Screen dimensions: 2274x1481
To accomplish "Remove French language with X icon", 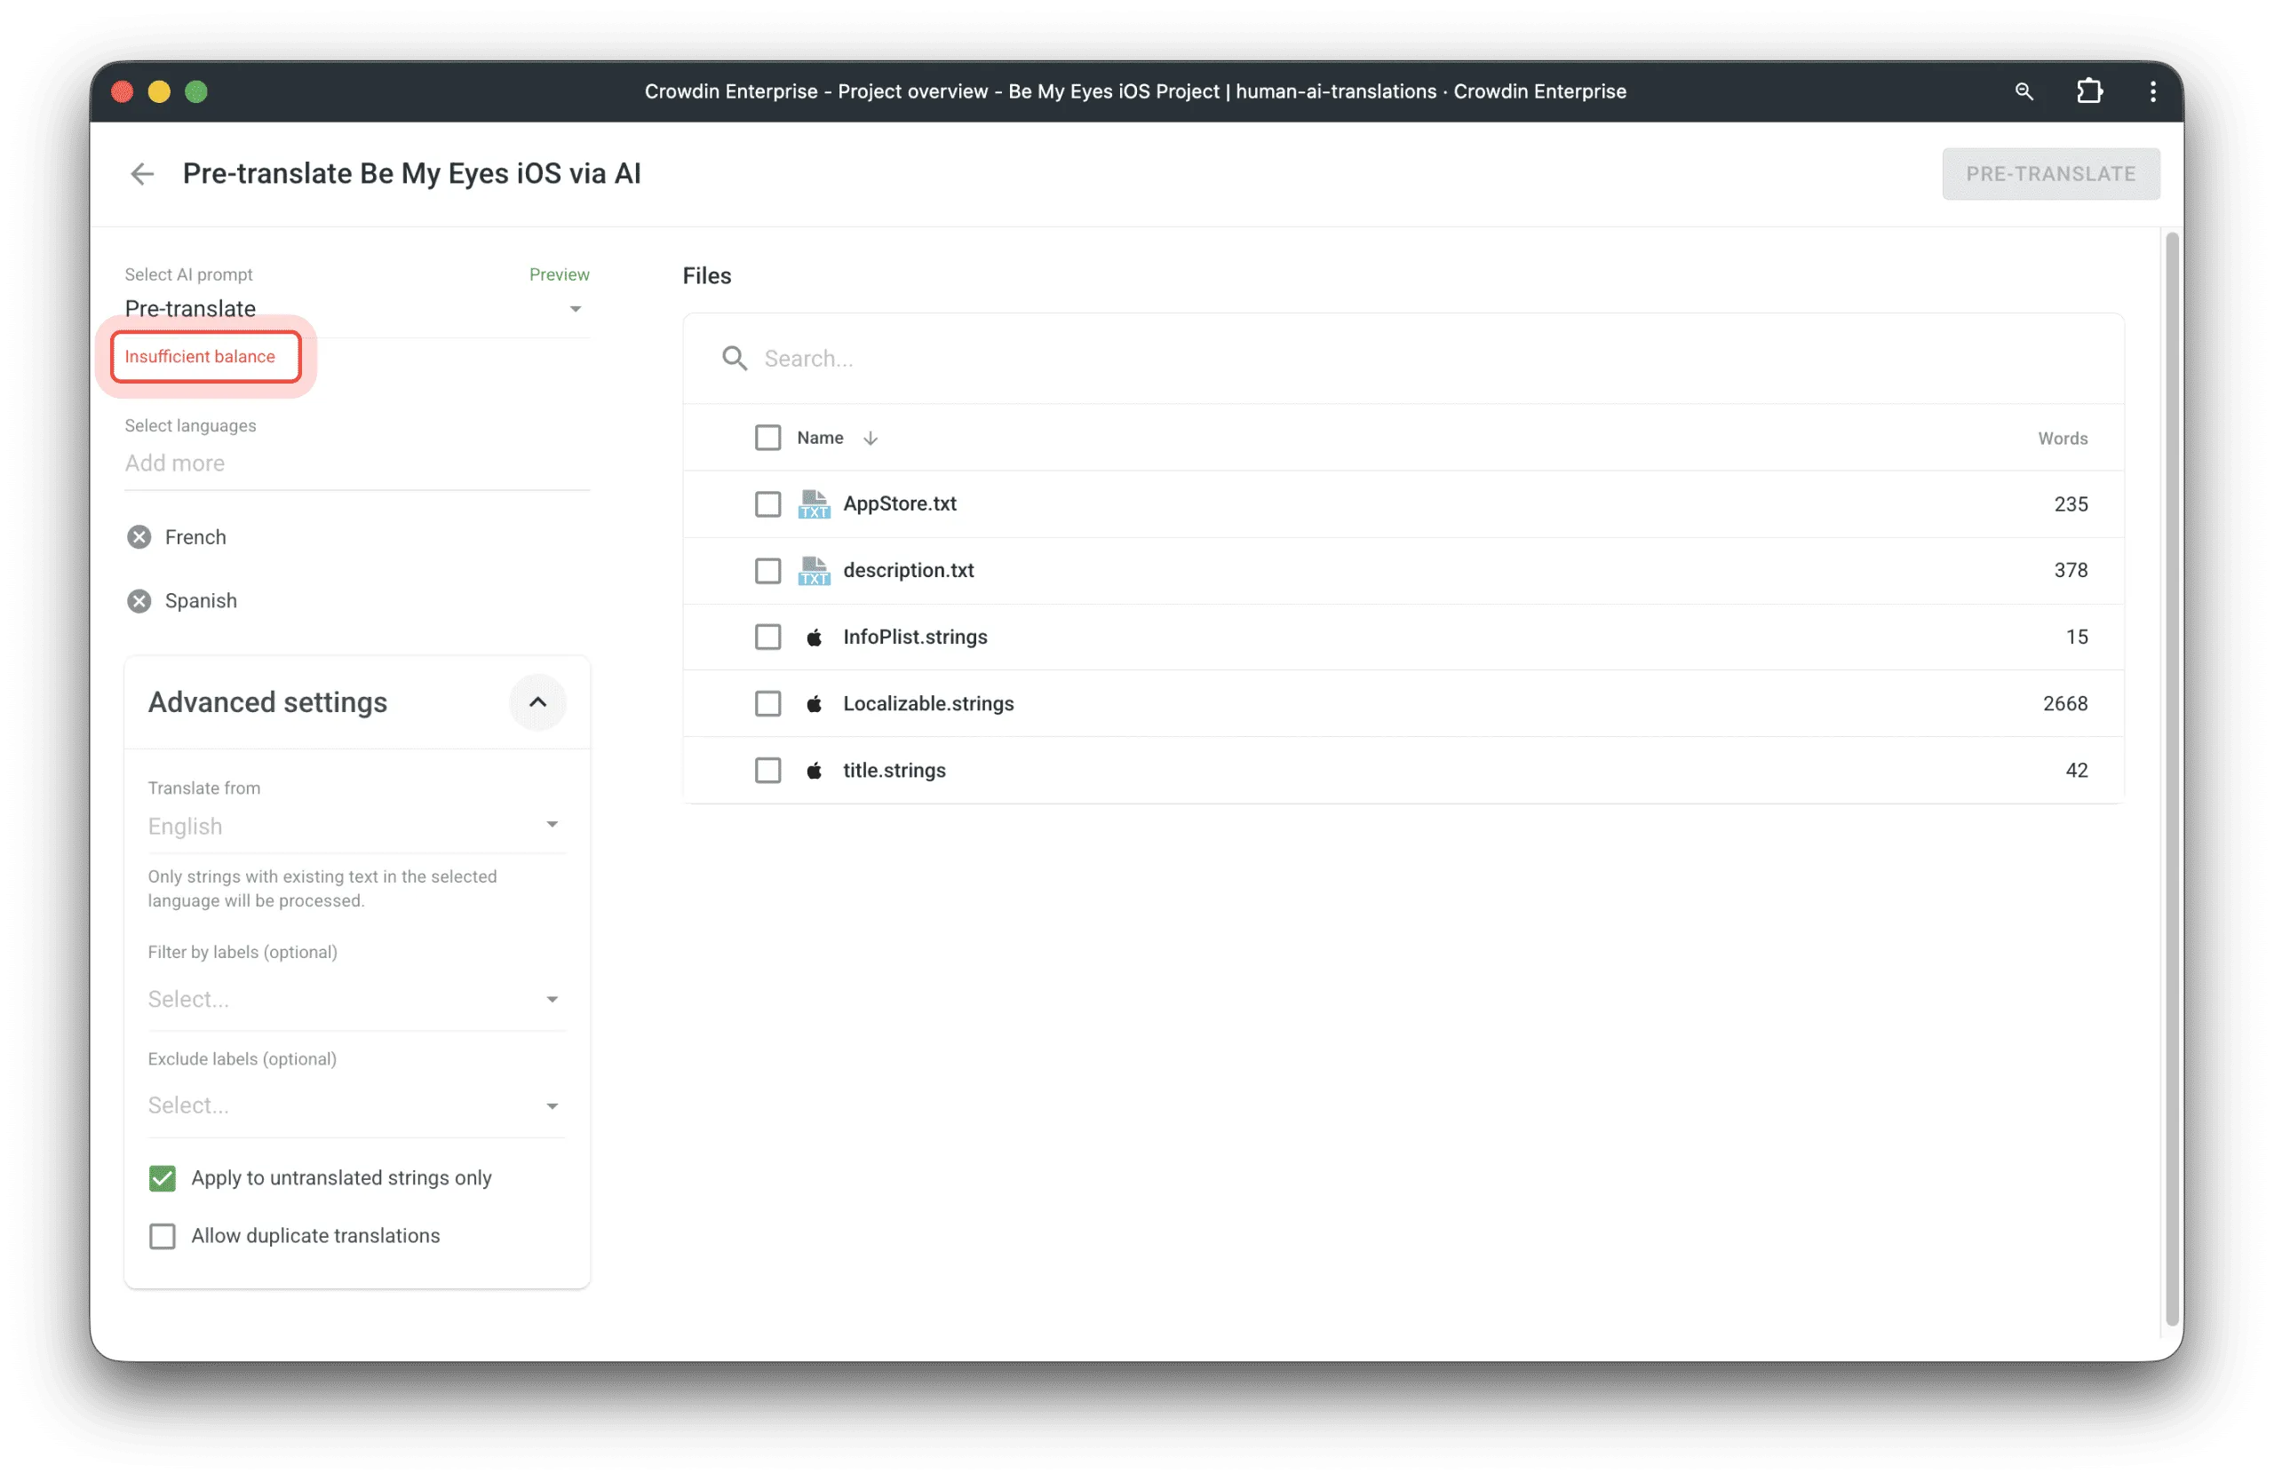I will [x=139, y=536].
